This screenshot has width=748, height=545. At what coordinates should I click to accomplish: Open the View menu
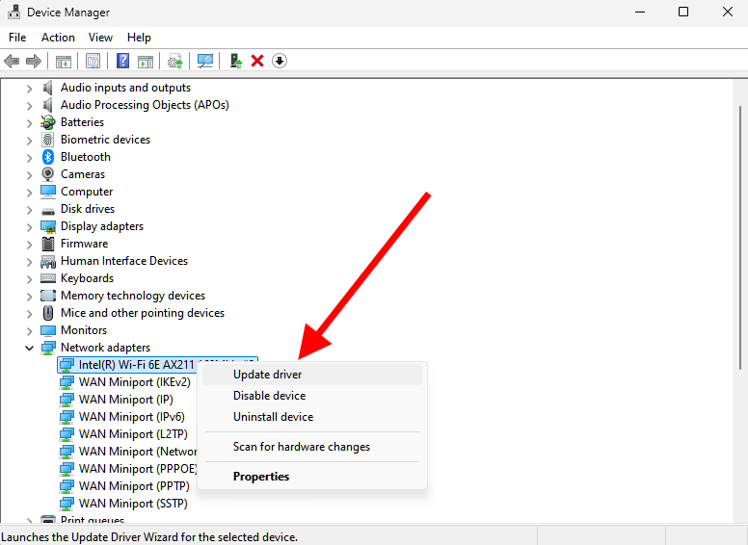click(x=100, y=38)
